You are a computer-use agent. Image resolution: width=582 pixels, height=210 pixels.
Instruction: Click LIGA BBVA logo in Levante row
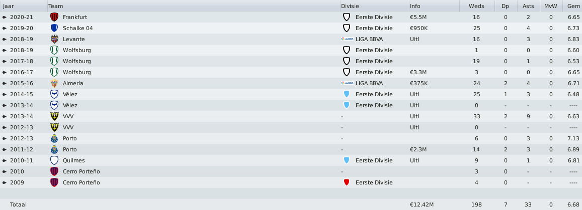pos(347,39)
